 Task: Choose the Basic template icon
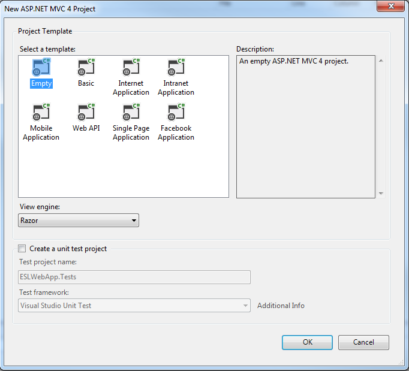pyautogui.click(x=86, y=67)
